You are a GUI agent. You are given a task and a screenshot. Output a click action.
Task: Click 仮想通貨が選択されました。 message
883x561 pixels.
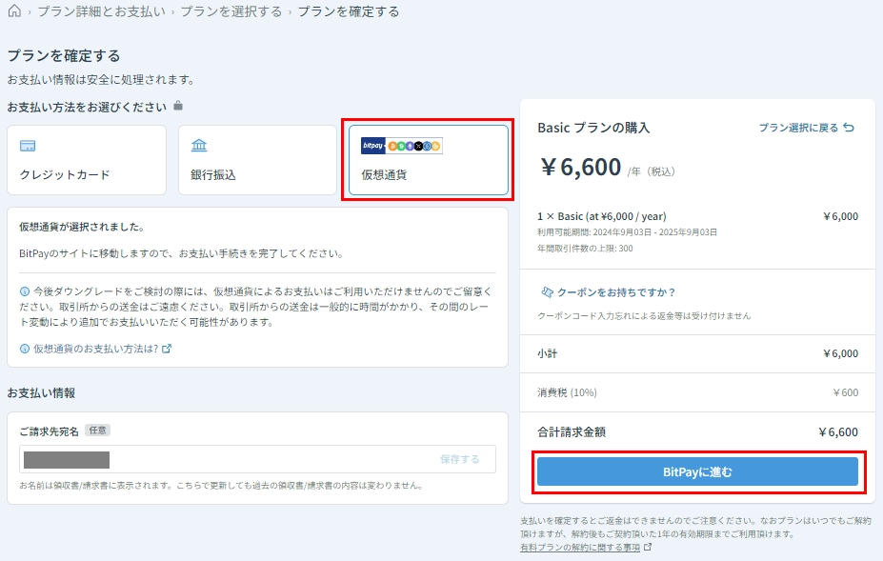tap(83, 227)
